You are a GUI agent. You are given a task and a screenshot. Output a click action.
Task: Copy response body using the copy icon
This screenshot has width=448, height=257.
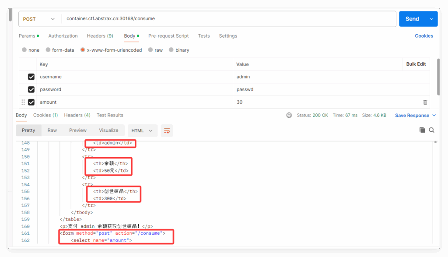point(422,130)
